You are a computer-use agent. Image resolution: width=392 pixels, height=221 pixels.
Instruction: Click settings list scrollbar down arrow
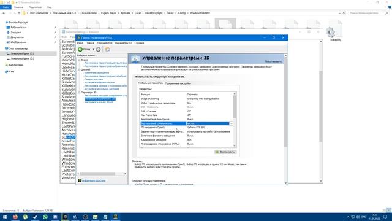click(x=235, y=146)
